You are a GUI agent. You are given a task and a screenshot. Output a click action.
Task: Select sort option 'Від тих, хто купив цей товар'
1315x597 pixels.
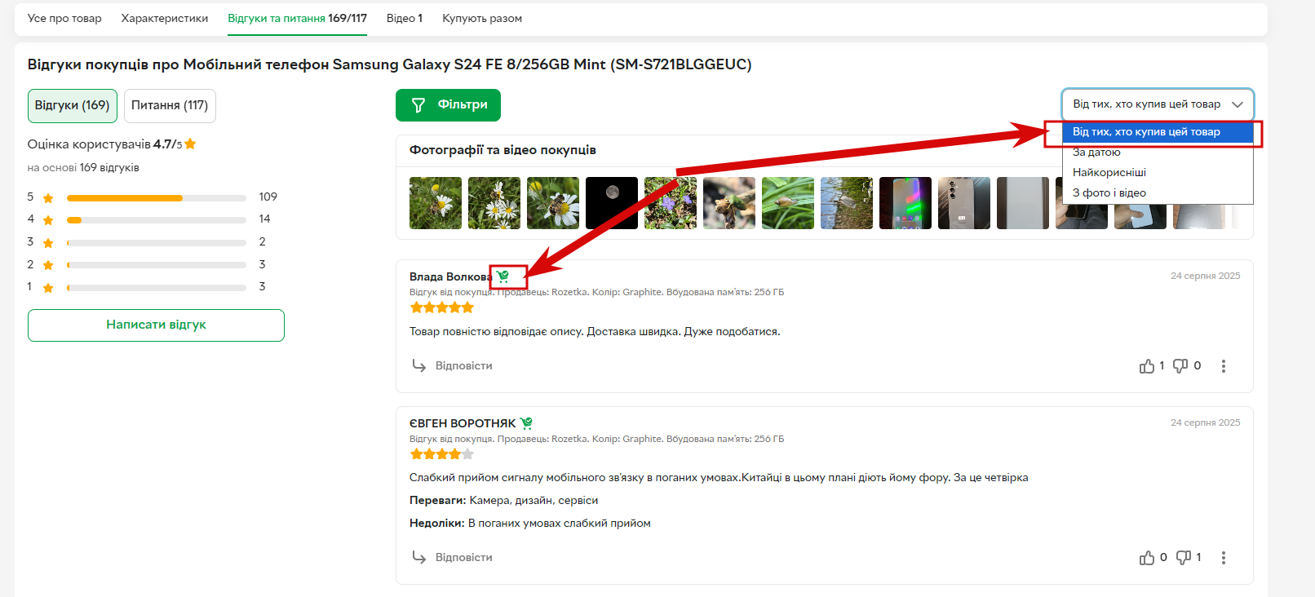[x=1158, y=131]
